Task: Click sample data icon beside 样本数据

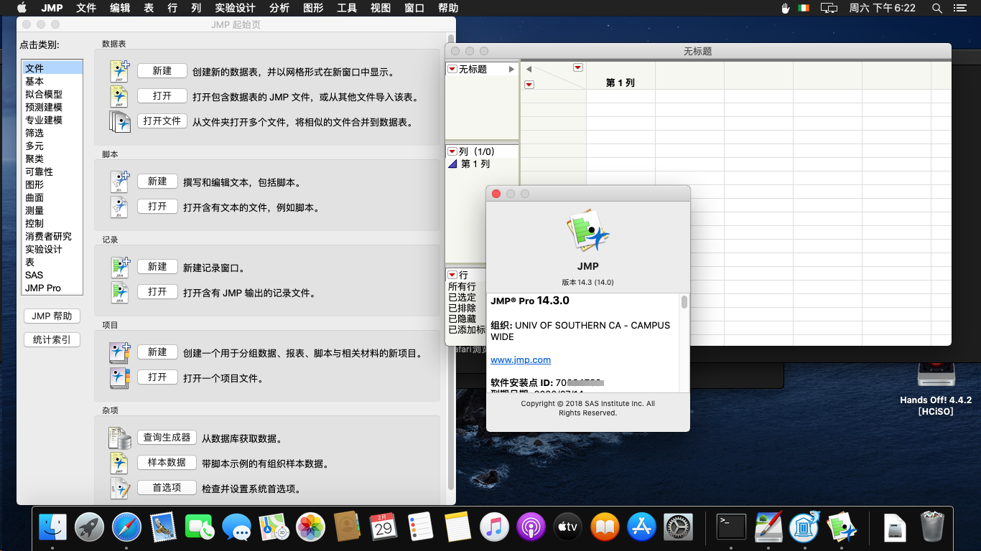Action: 119,463
